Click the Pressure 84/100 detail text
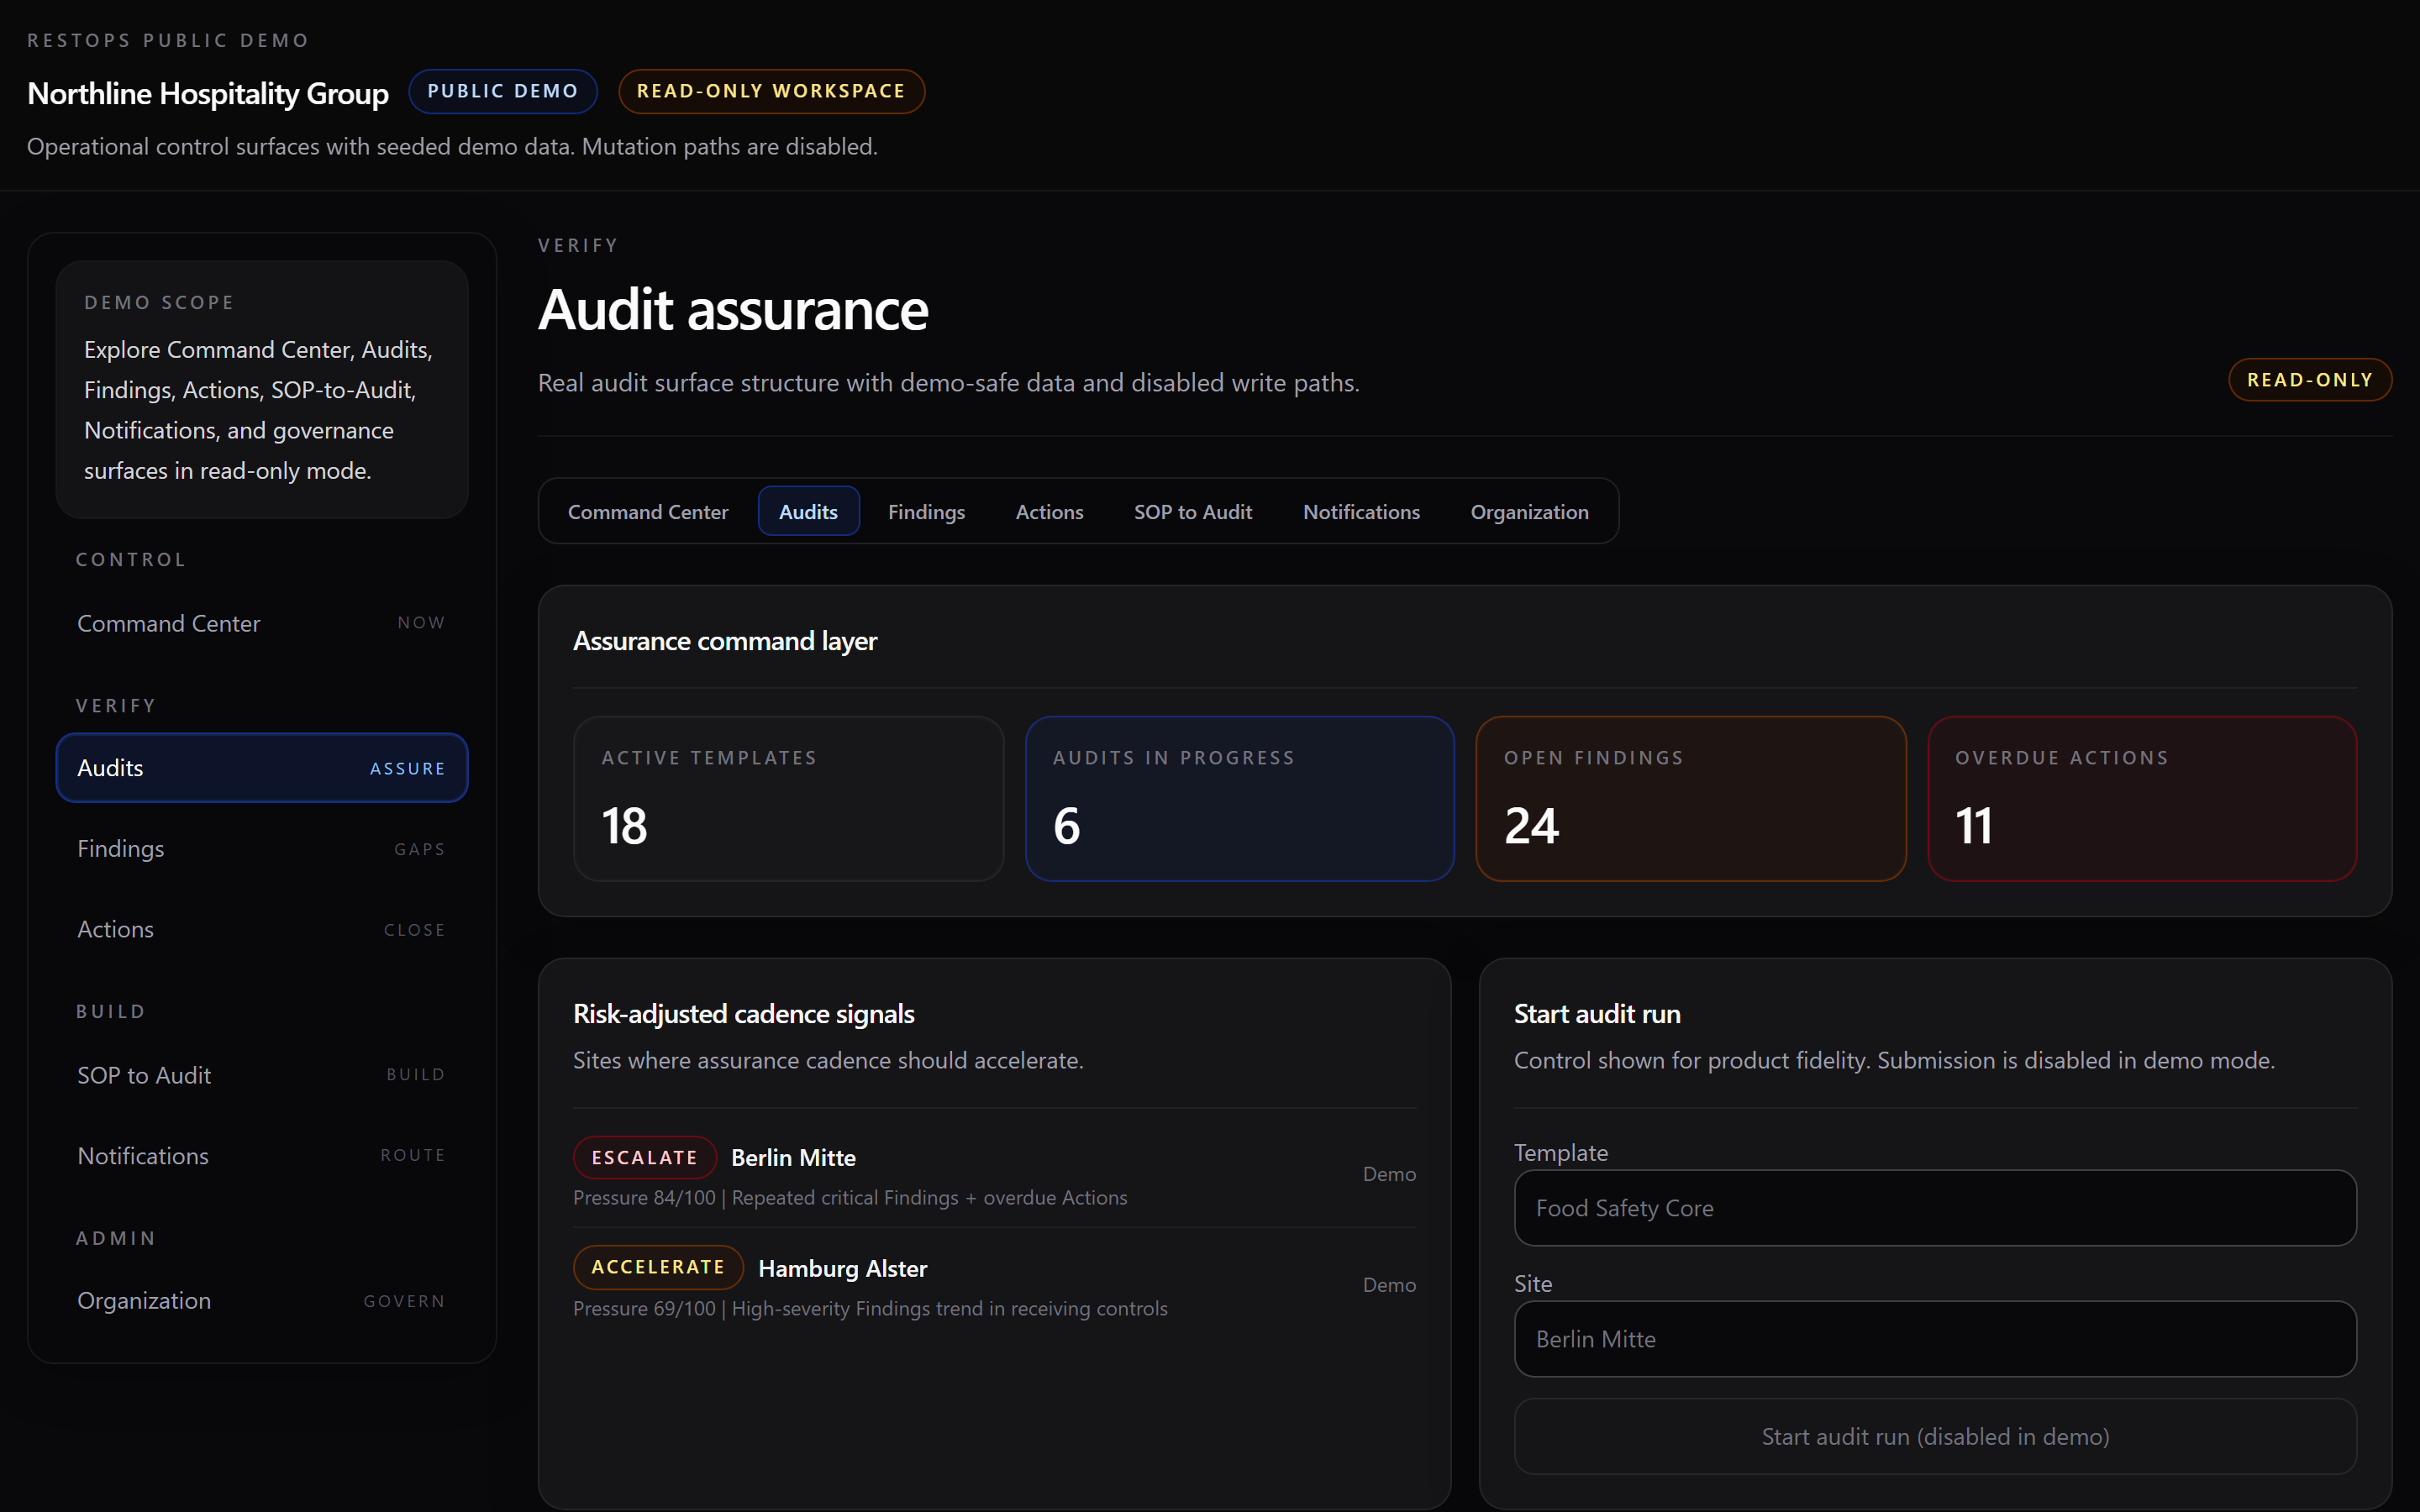This screenshot has width=2420, height=1512. (850, 1198)
